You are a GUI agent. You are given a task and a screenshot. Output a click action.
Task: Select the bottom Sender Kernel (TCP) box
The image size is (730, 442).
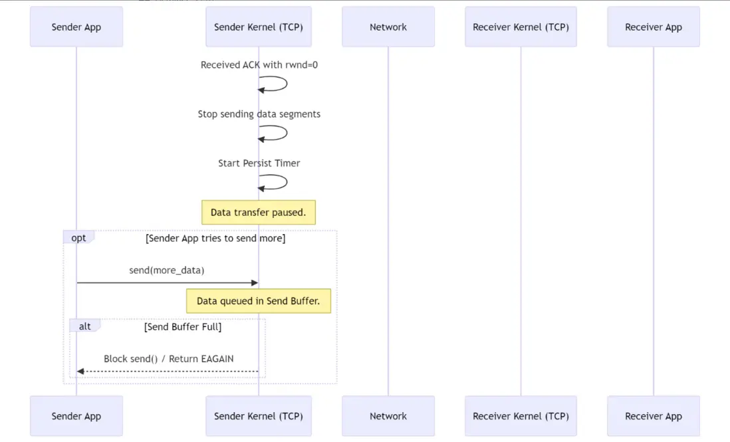pyautogui.click(x=258, y=416)
